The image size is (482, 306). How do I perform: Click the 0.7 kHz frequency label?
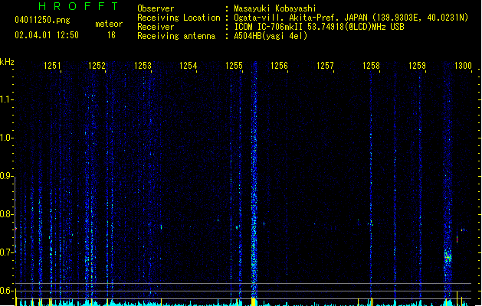coord(6,252)
